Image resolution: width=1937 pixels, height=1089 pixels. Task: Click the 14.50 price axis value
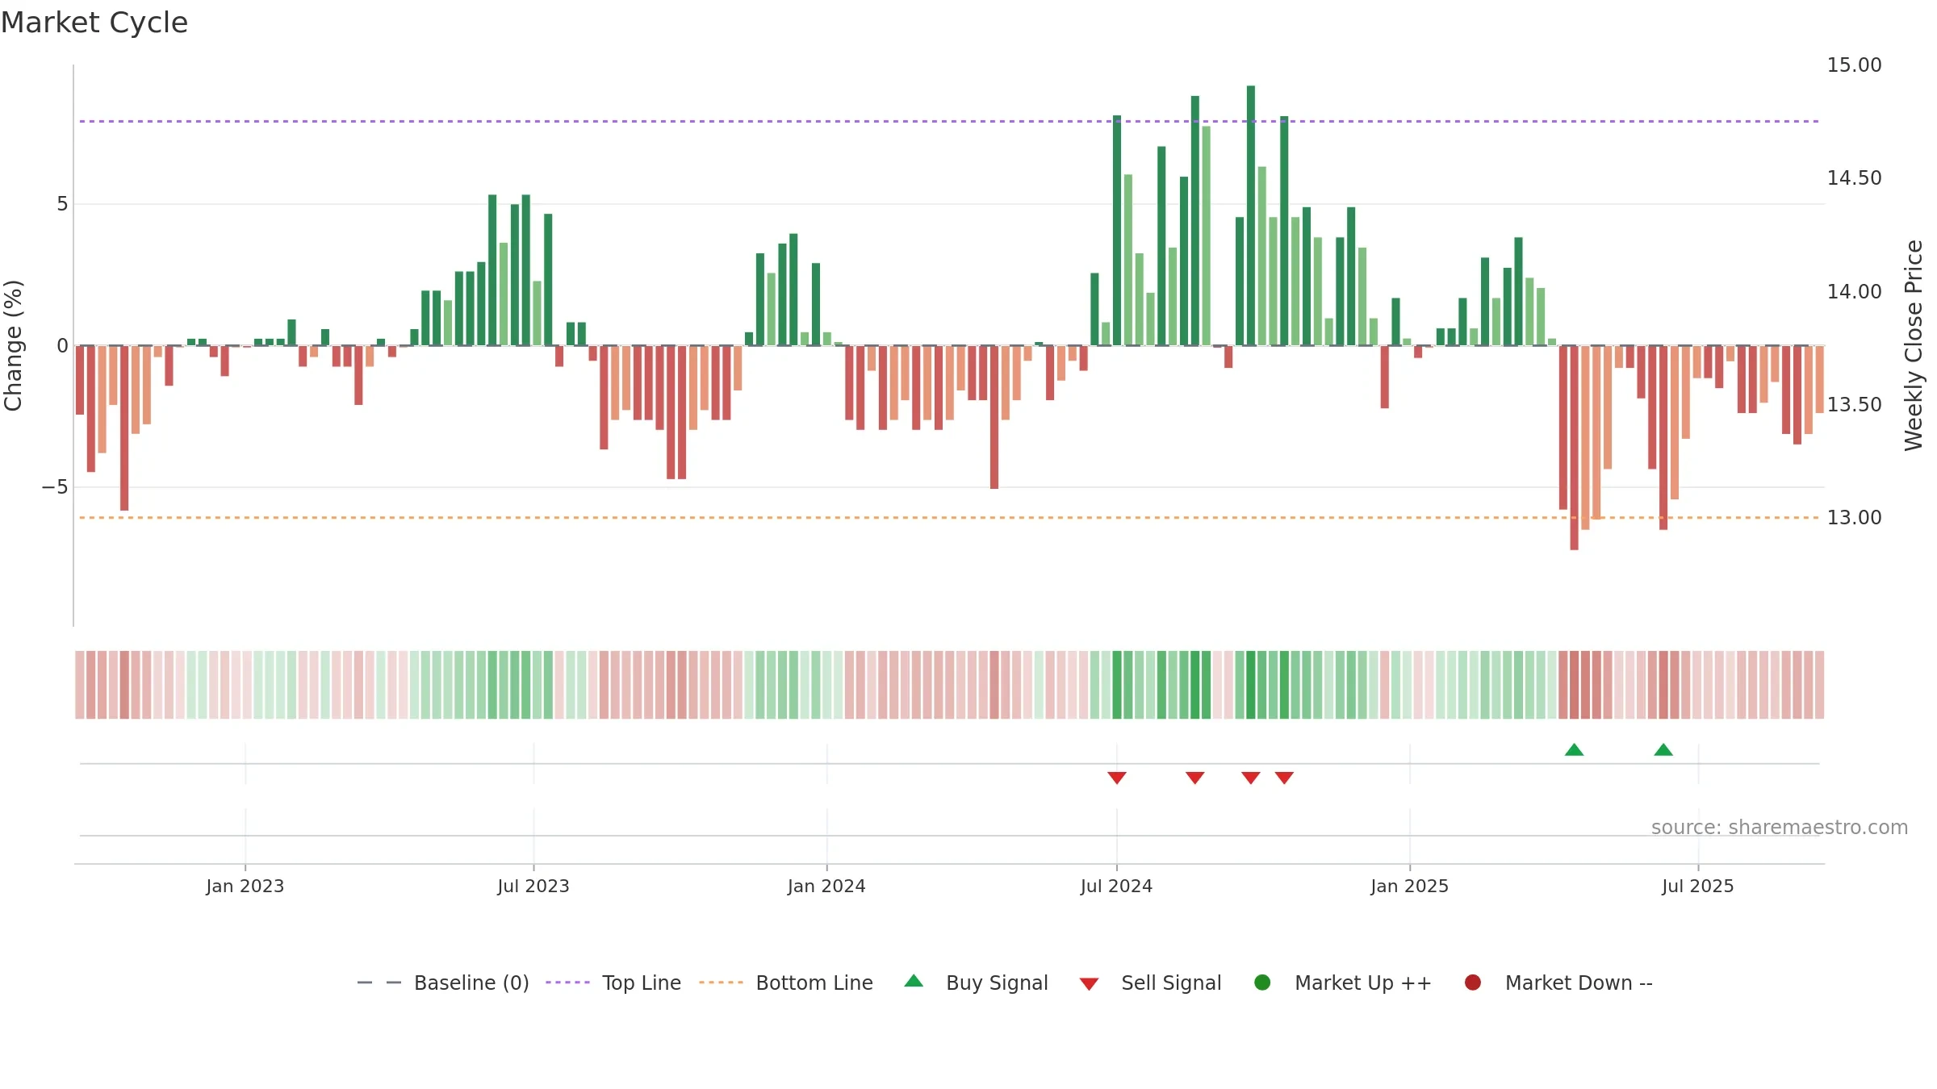click(x=1855, y=178)
